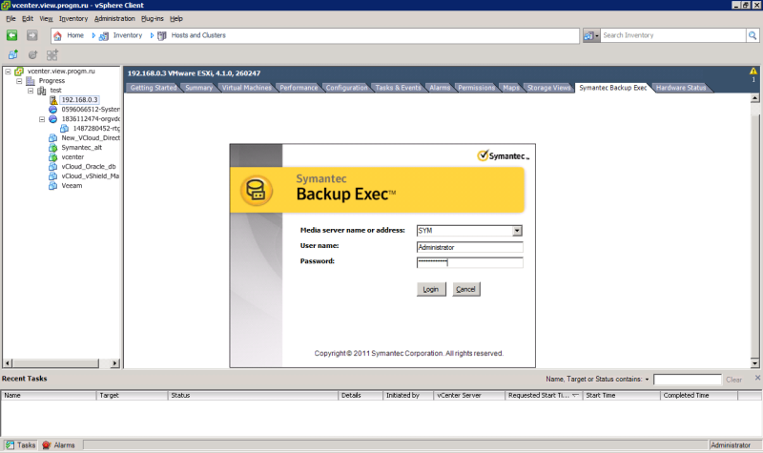Click the Search Inventory field
The image size is (763, 453).
tap(673, 35)
